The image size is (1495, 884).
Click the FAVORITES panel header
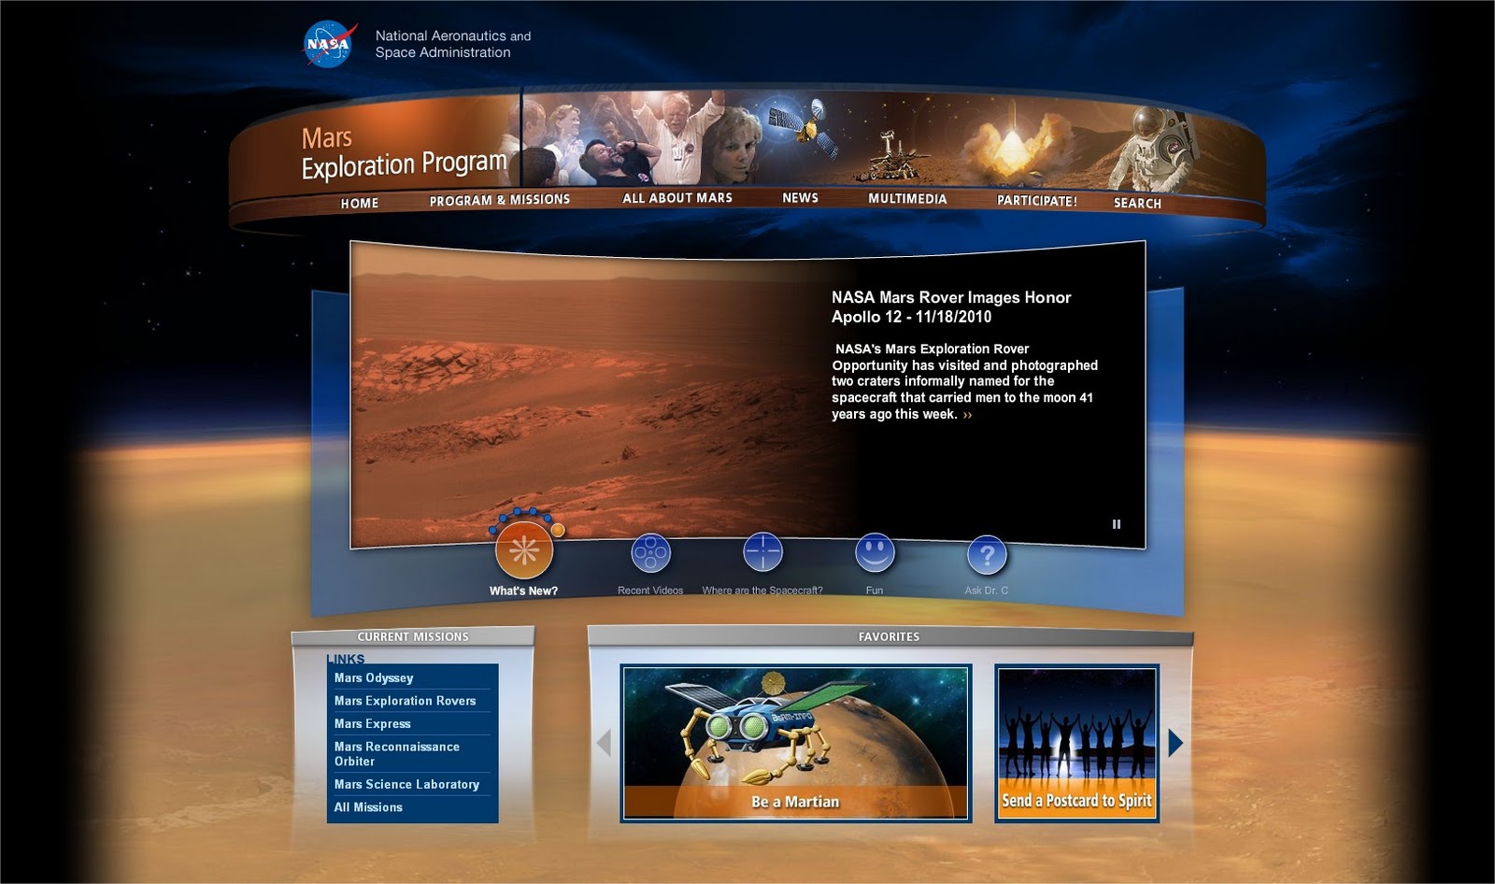pos(890,636)
